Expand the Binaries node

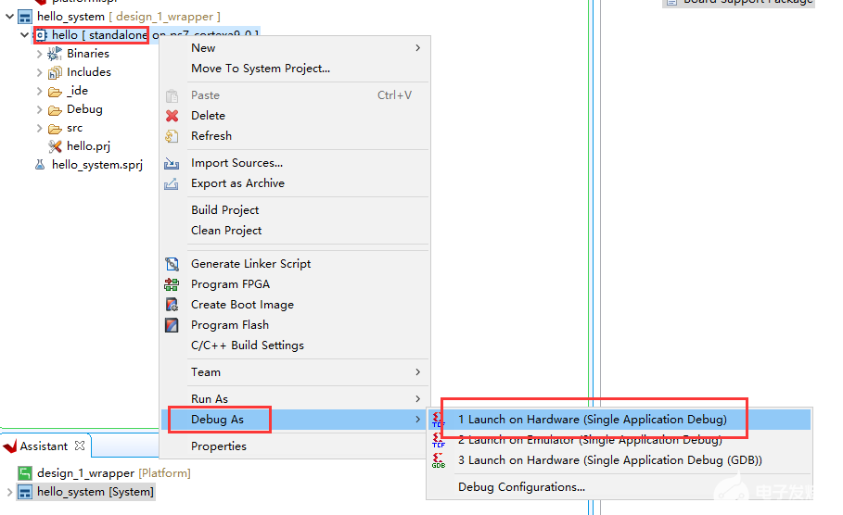click(x=39, y=54)
